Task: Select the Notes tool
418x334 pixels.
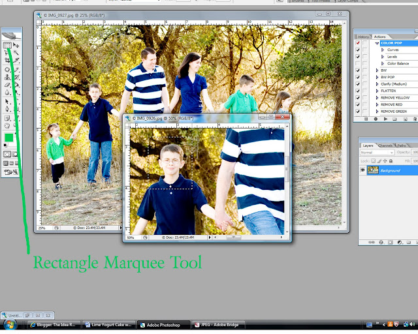Action: [x=7, y=118]
